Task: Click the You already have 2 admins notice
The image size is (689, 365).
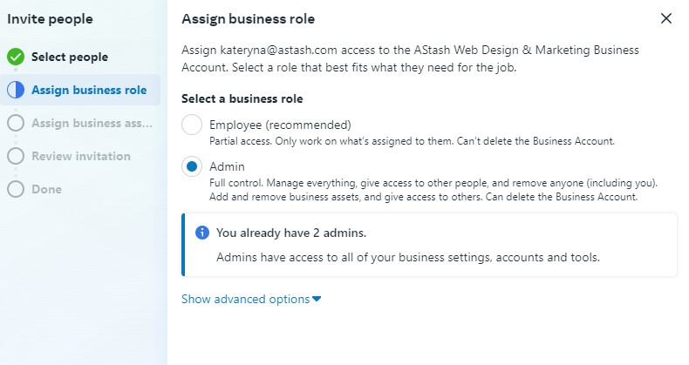Action: tap(429, 245)
